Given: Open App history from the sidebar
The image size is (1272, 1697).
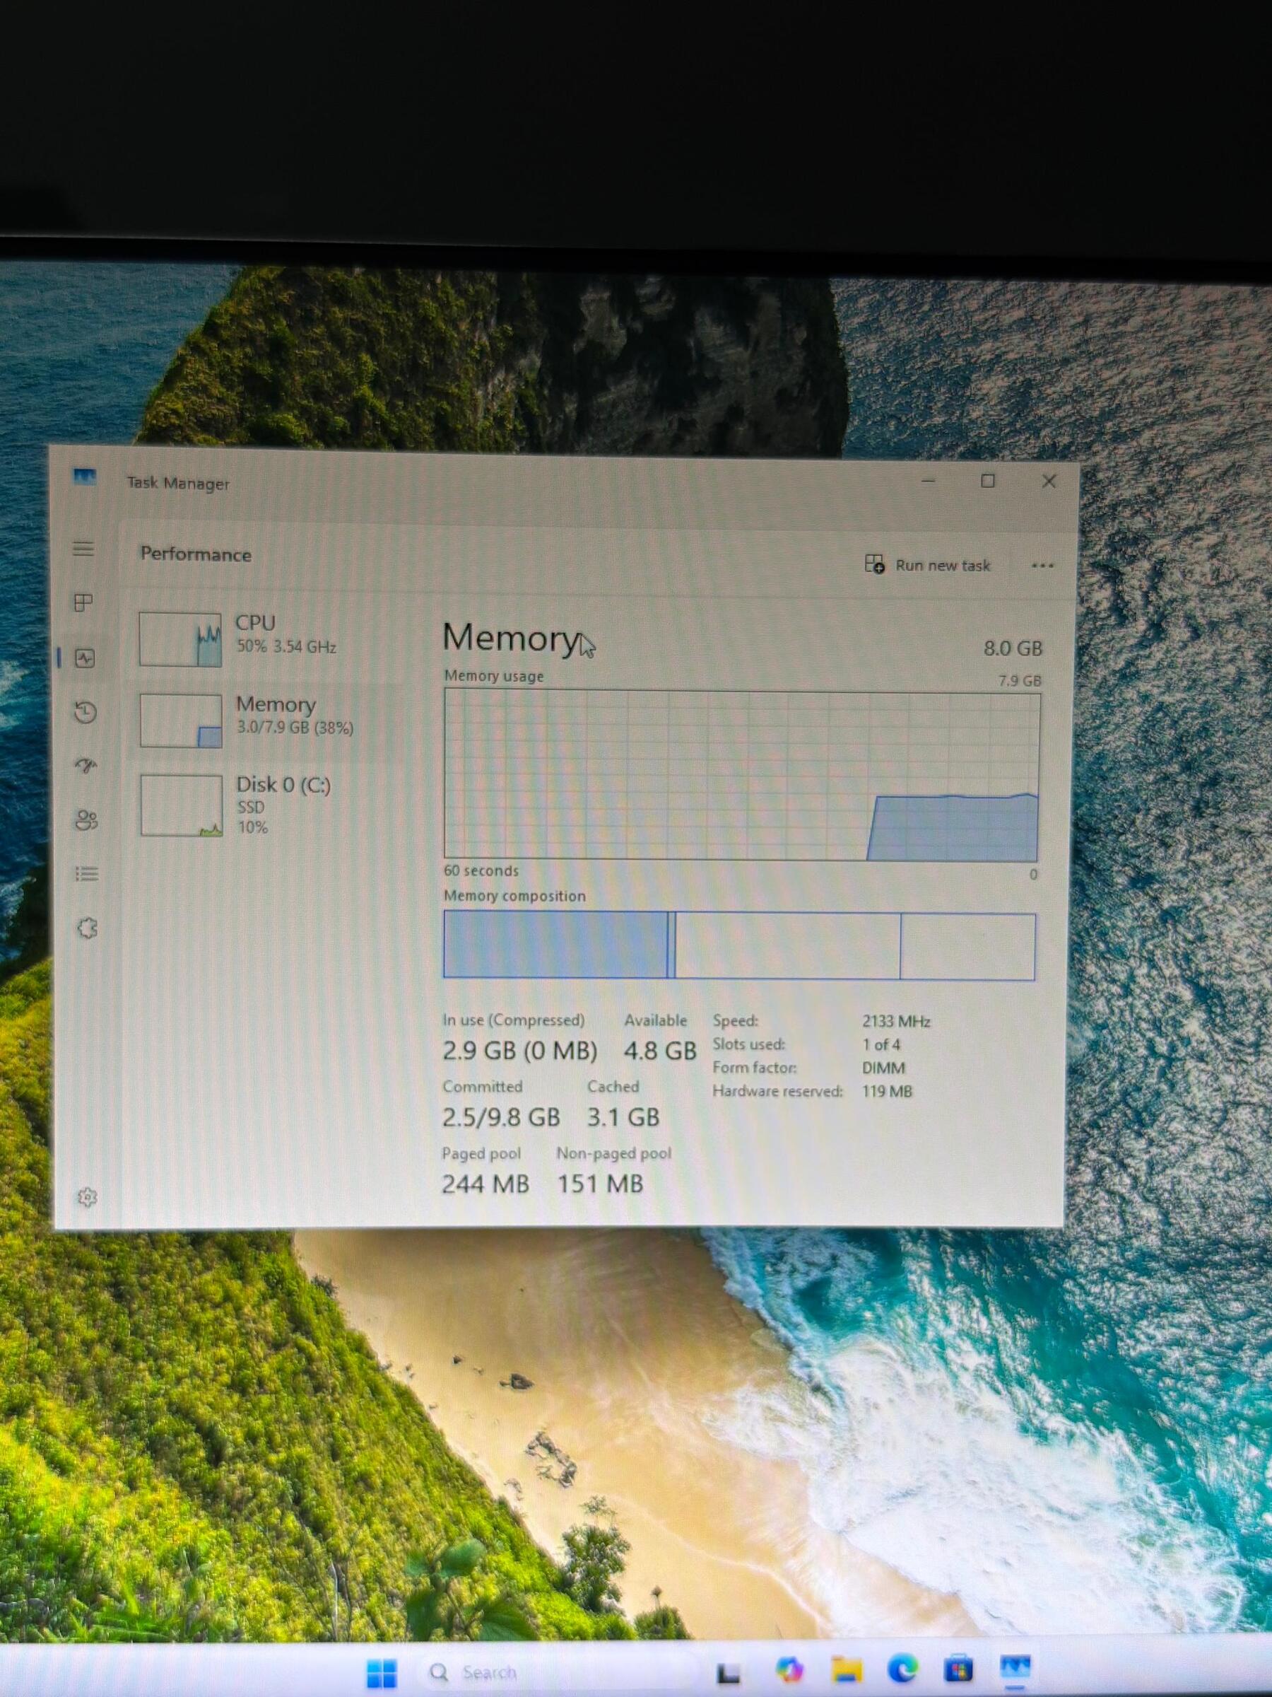Looking at the screenshot, I should [85, 713].
